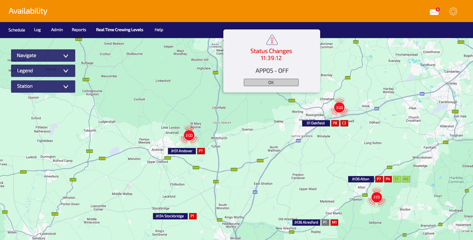Open the Reports menu

click(x=79, y=30)
